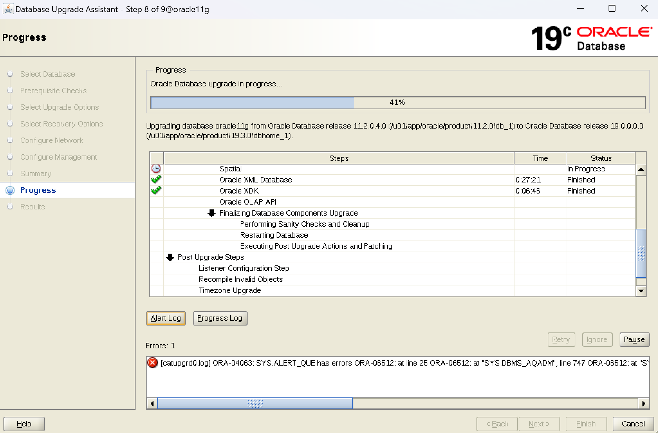The image size is (658, 433).
Task: Select the Listener Configuration Step row
Action: point(393,269)
